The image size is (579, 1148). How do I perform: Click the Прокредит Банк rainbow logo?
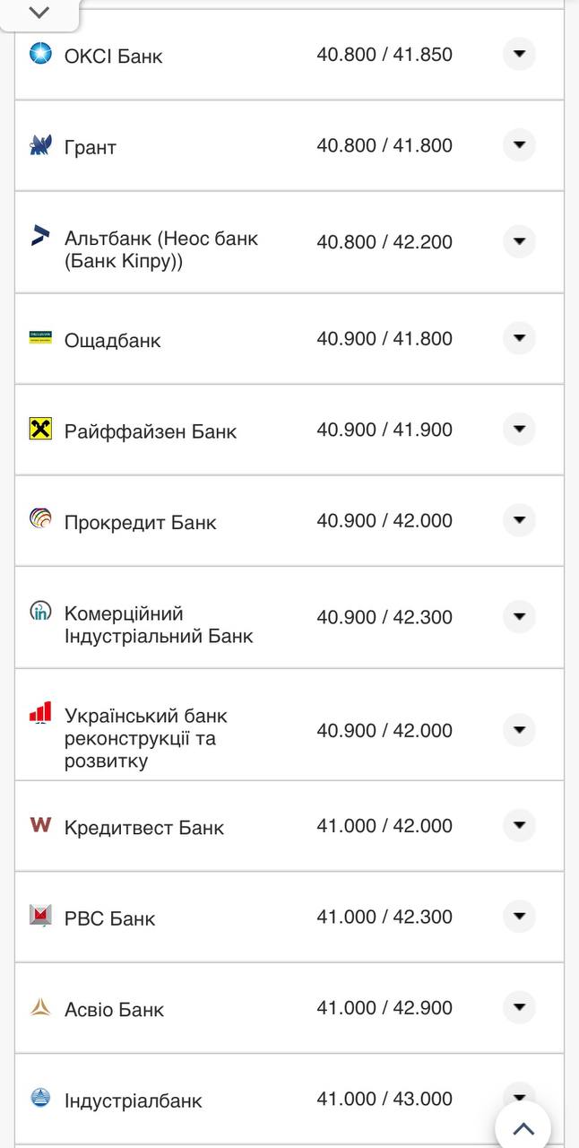click(39, 520)
